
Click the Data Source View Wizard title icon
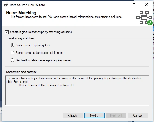click(x=6, y=5)
